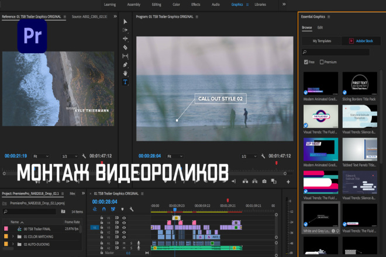Switch to the Editing workspace
The height and width of the screenshot is (257, 386).
pyautogui.click(x=156, y=5)
